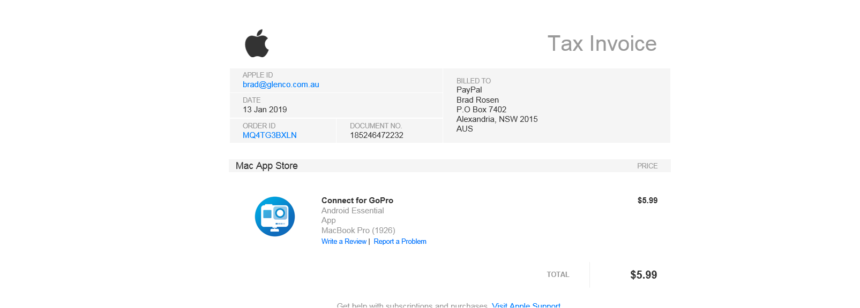This screenshot has height=308, width=860.
Task: Click the DOCUMENT NO. label
Action: [x=376, y=126]
